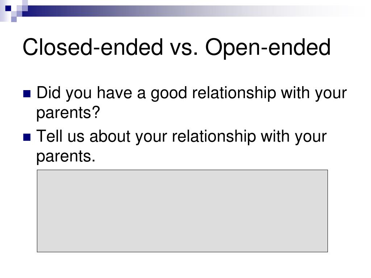Click the gray placeholder rectangle
Screen dimensions: 371x278
(x=182, y=211)
